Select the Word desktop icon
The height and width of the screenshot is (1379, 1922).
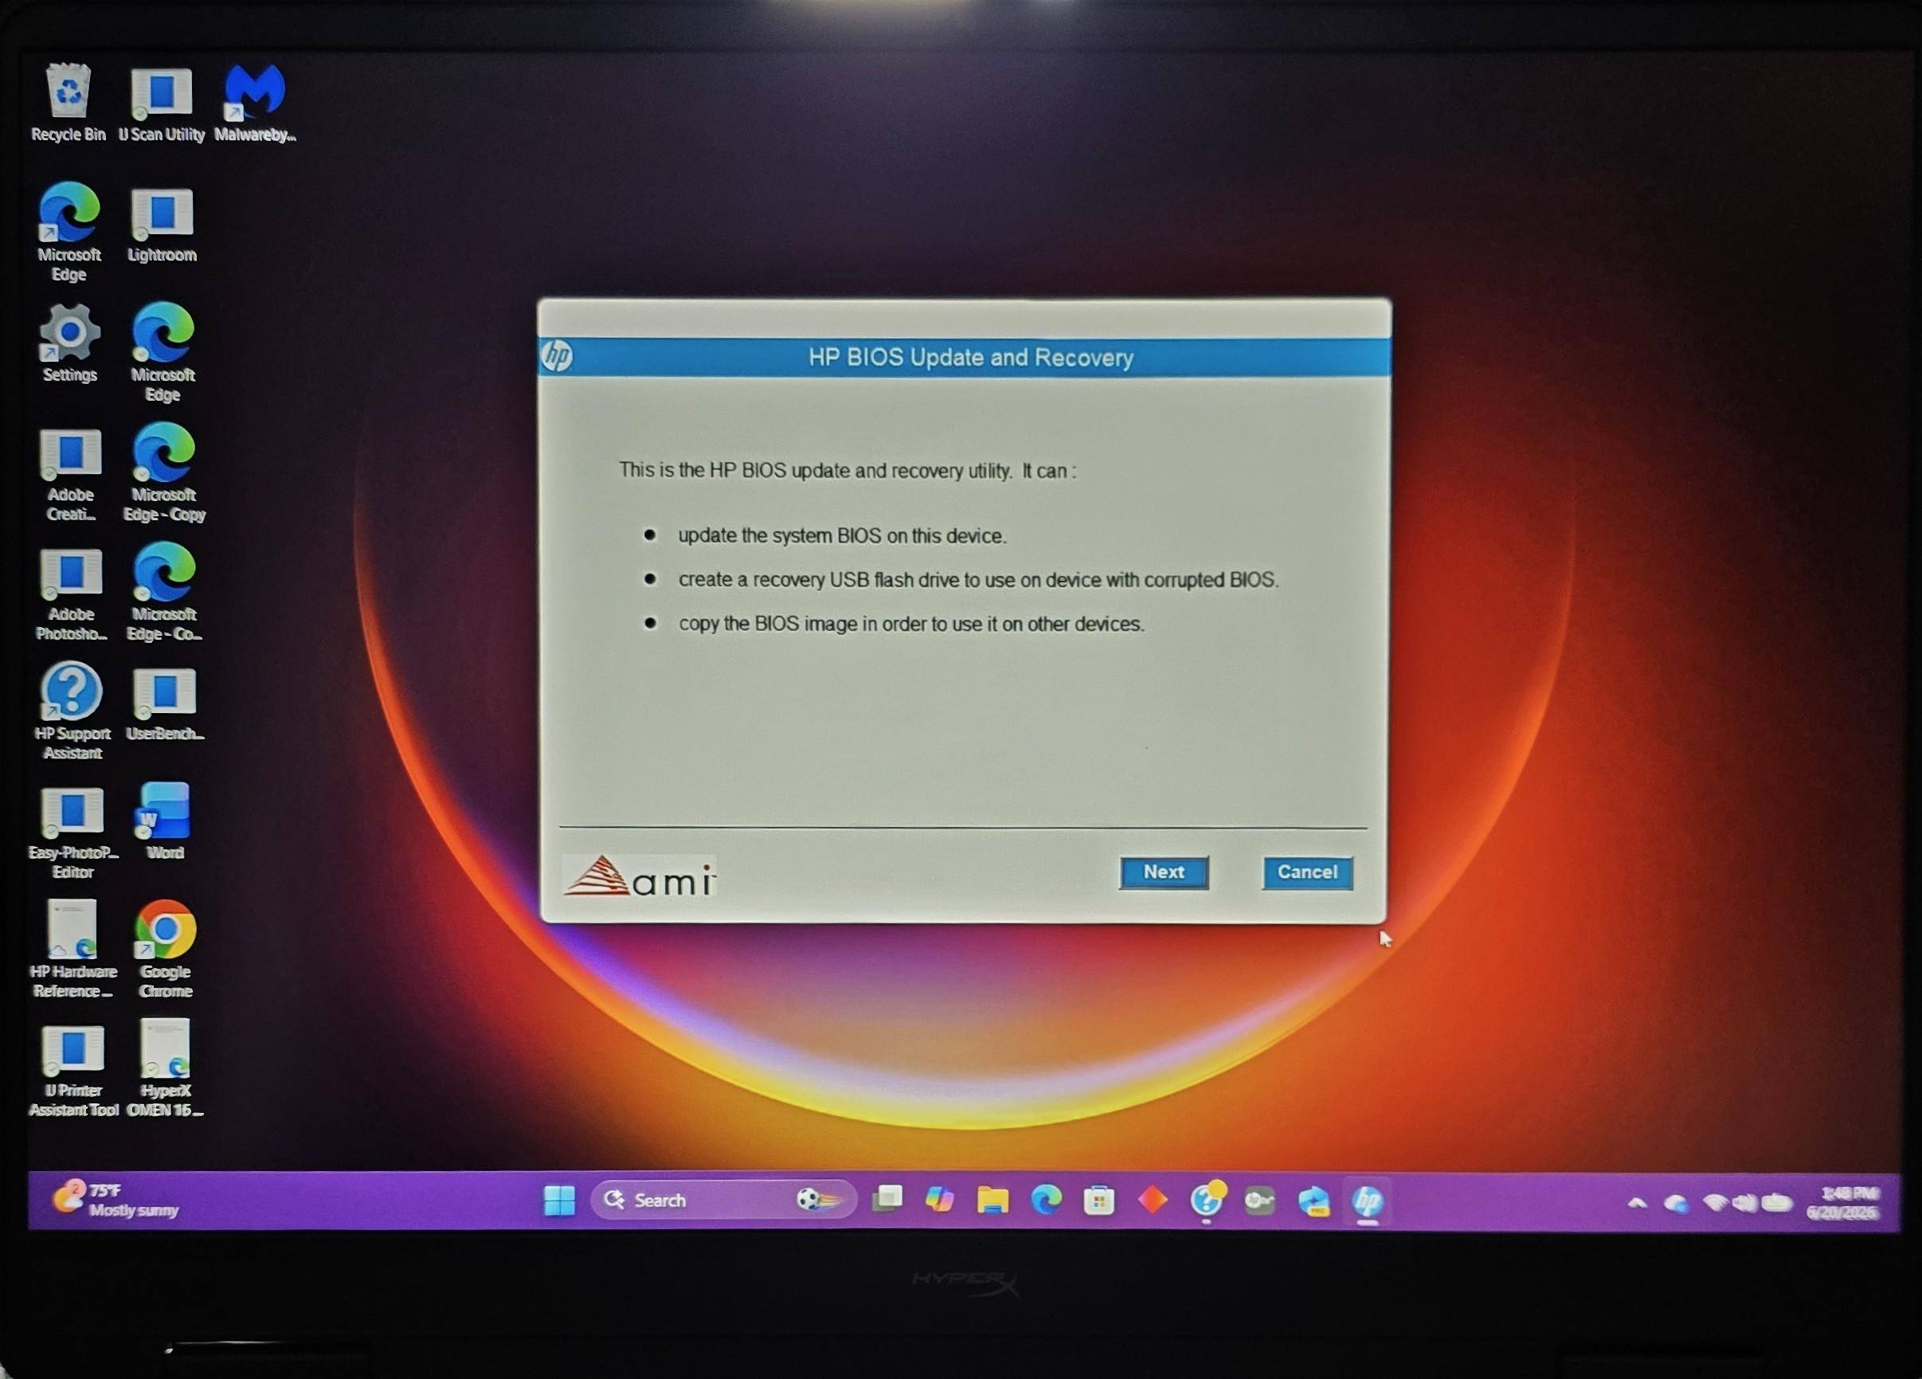pos(164,821)
